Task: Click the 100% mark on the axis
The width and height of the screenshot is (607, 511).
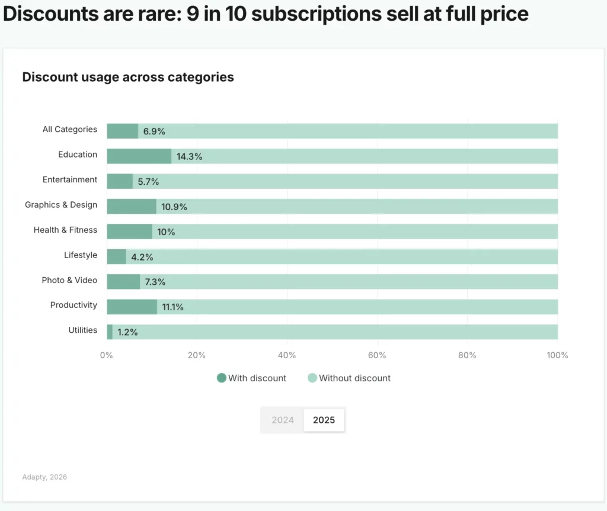Action: [557, 355]
